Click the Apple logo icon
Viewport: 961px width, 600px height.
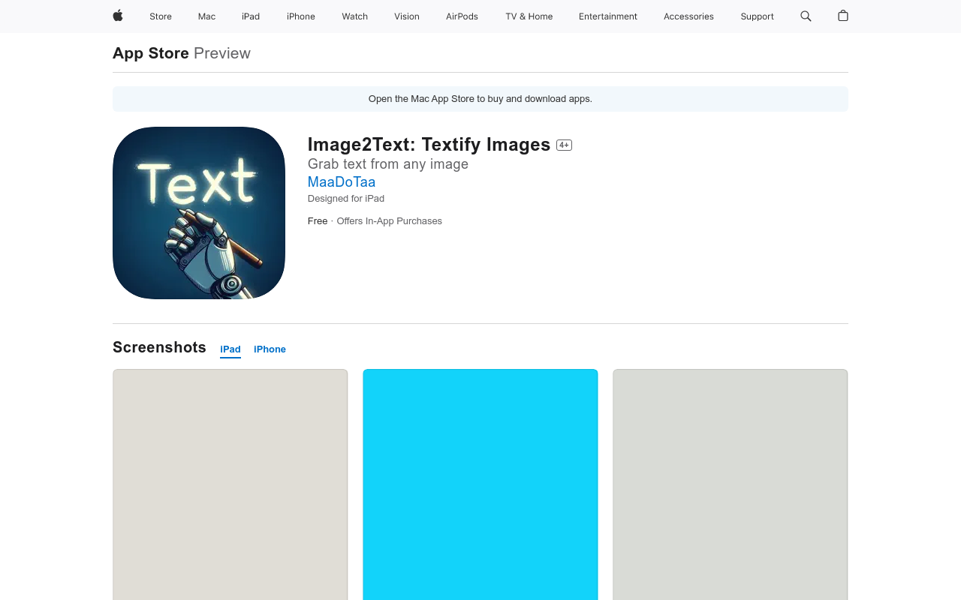pos(118,16)
